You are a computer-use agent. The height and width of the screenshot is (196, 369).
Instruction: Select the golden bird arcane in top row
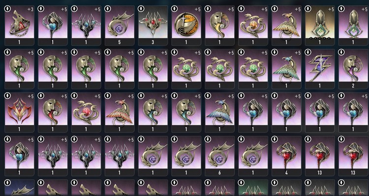pyautogui.click(x=286, y=26)
